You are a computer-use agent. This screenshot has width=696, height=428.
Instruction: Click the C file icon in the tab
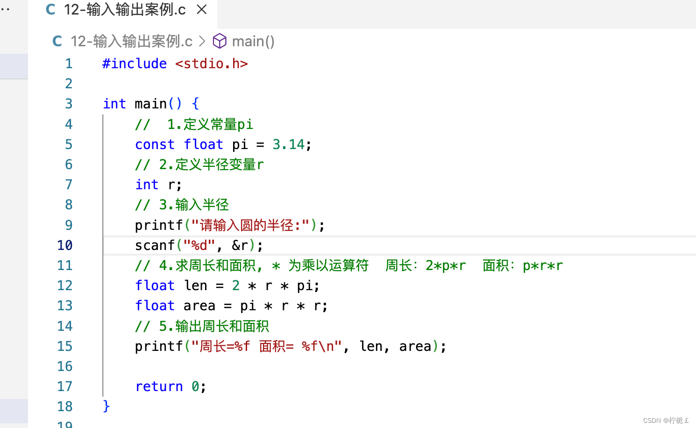point(50,9)
